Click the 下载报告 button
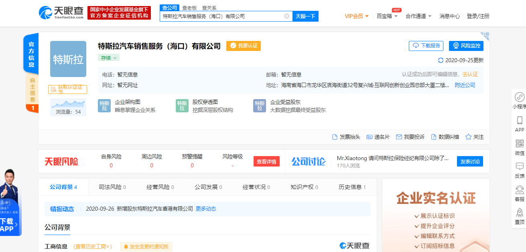This screenshot has height=252, width=526. 426,46
